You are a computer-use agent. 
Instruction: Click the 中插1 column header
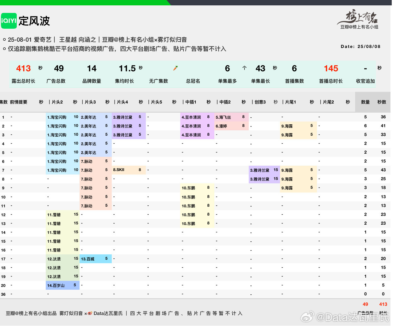point(191,102)
